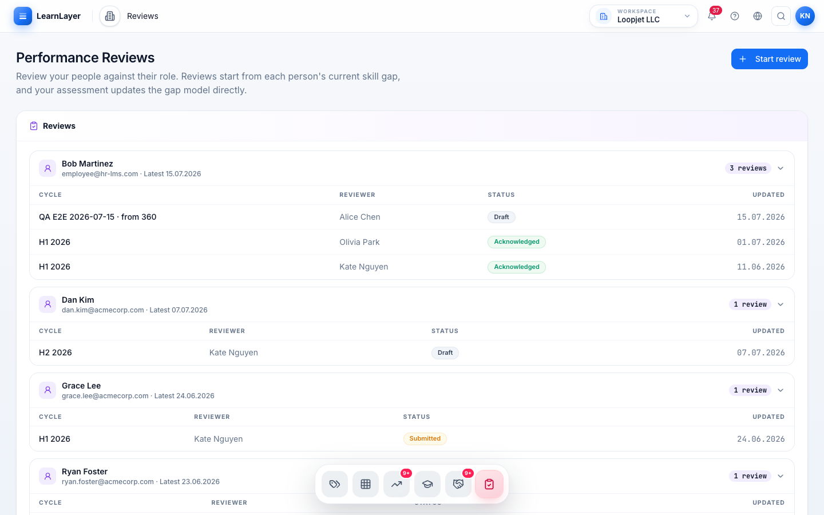Click Kate Nguyen in Grace Lee's row
The height and width of the screenshot is (515, 824).
[219, 439]
